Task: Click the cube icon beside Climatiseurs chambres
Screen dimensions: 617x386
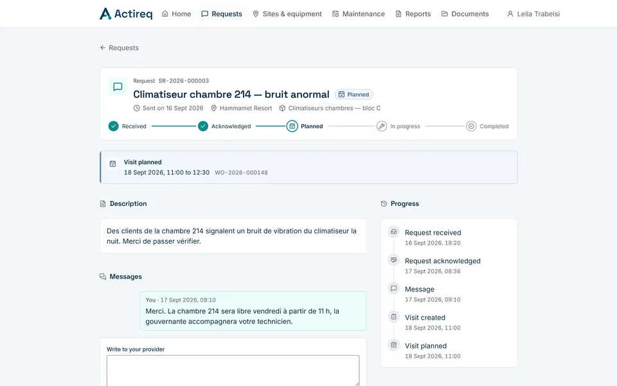Action: pyautogui.click(x=282, y=108)
